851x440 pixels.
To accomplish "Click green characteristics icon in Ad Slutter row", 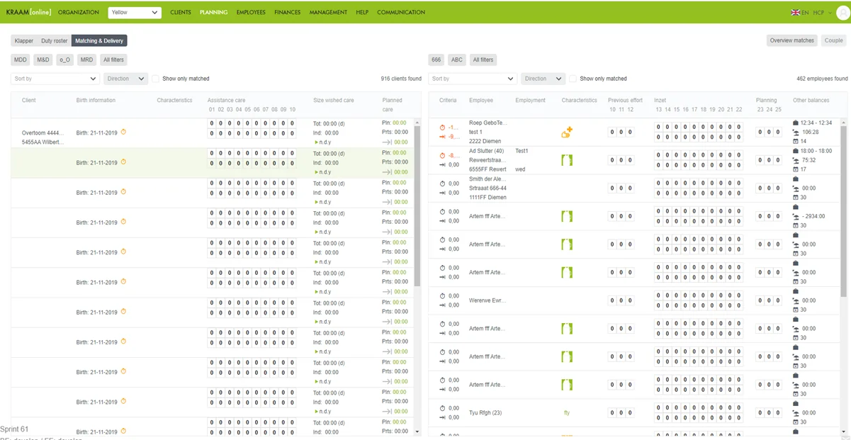I will tap(566, 160).
